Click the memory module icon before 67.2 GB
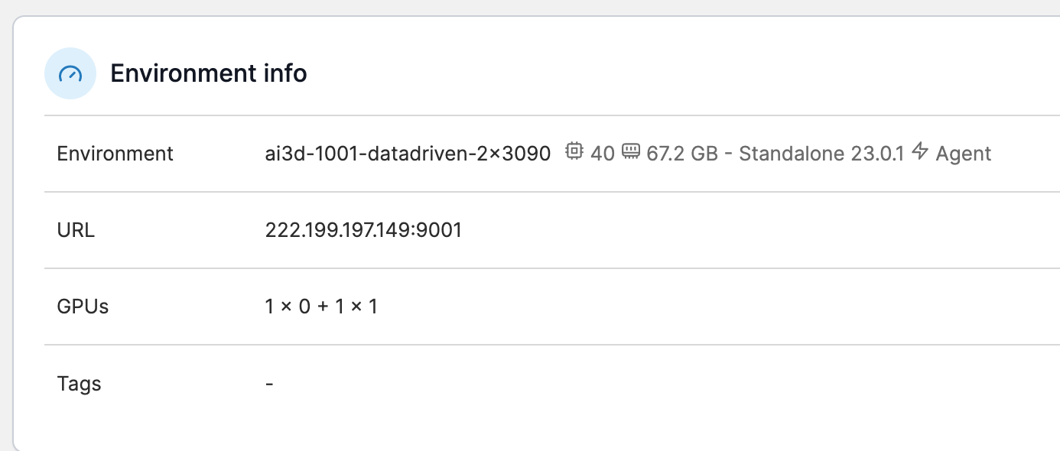 point(631,151)
